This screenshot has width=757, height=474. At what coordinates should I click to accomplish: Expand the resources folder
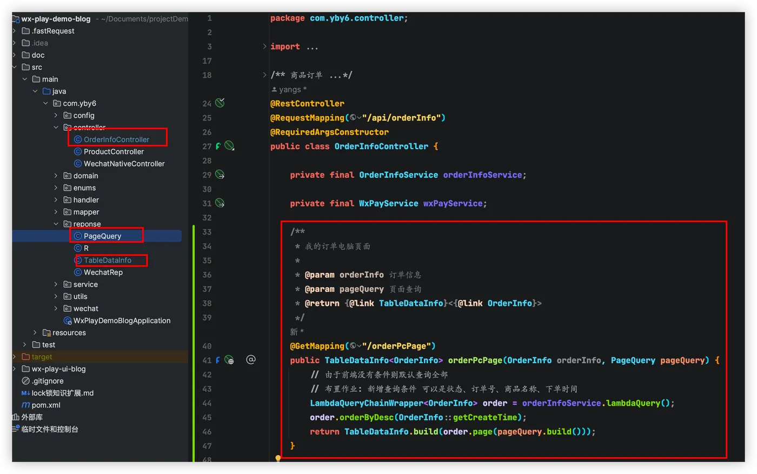pyautogui.click(x=35, y=332)
